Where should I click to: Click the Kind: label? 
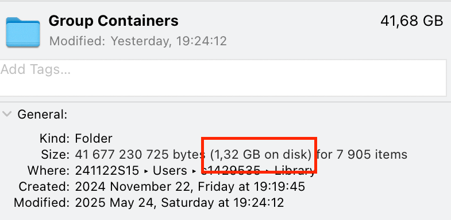[55, 139]
